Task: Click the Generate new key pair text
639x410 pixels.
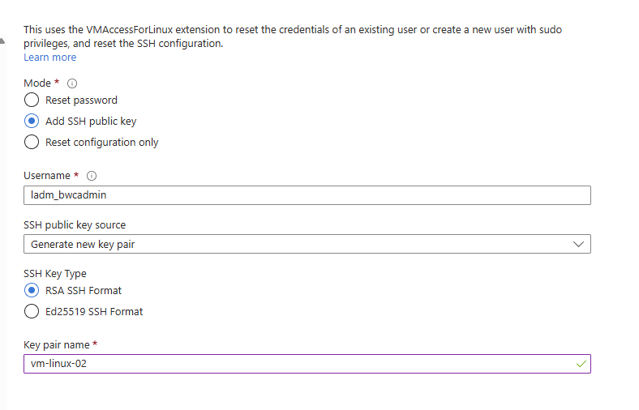Action: point(83,244)
